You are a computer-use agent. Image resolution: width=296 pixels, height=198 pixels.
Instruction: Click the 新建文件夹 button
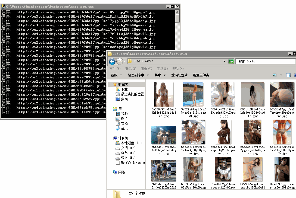(201, 75)
